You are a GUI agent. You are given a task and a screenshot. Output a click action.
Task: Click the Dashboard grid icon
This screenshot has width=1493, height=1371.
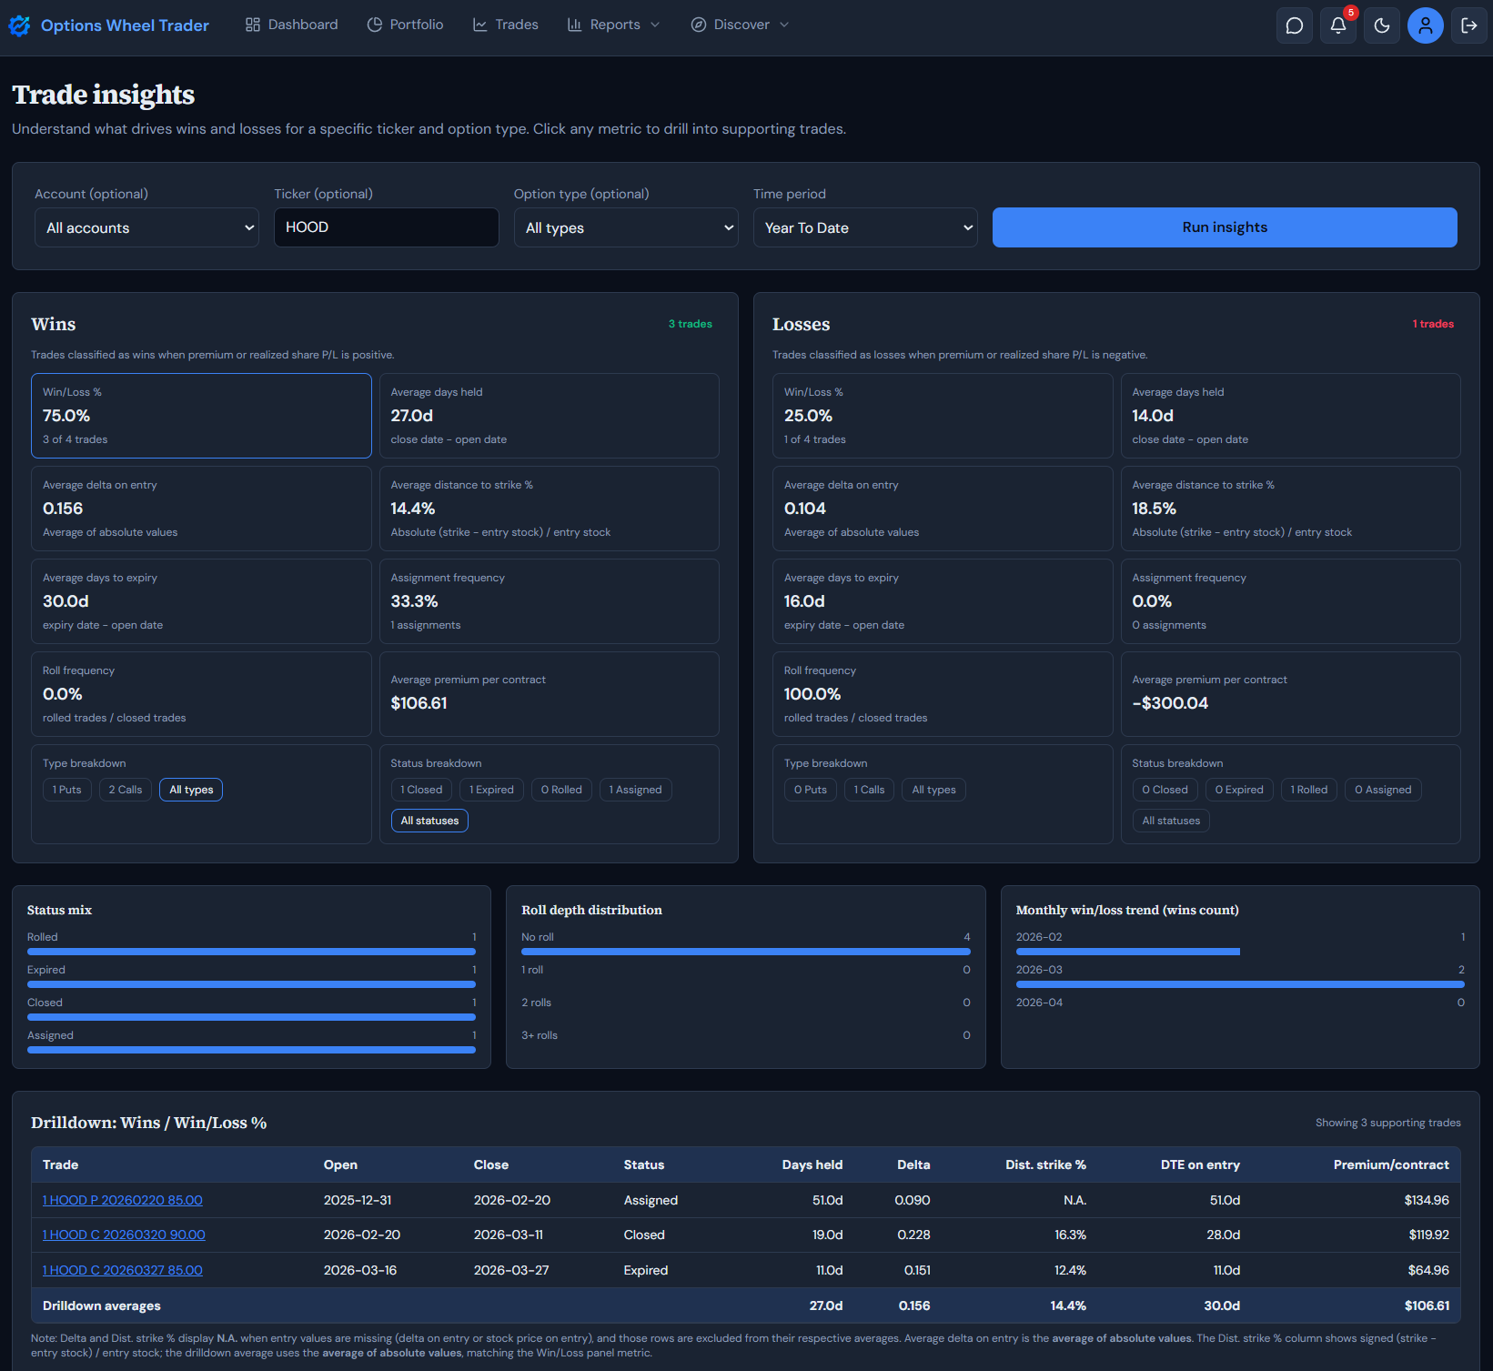(253, 25)
